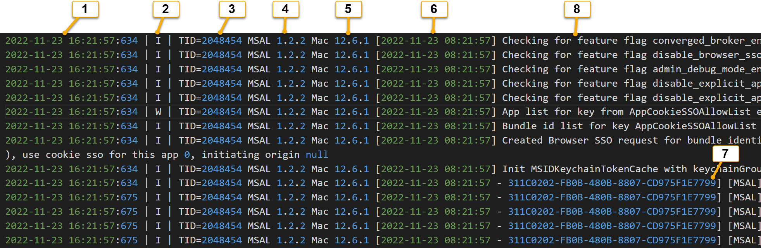Select "App list for key from AppCookieSSOAllowList" message

(x=626, y=112)
